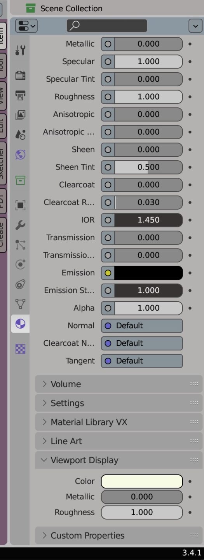Viewport: 204px width, 560px height.
Task: Toggle animate dot next to Alpha
Action: click(190, 308)
